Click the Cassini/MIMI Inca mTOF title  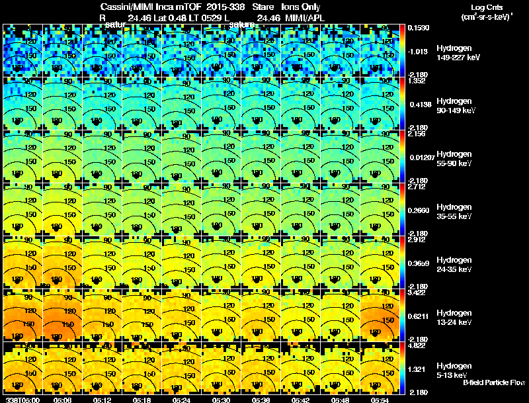coord(151,7)
